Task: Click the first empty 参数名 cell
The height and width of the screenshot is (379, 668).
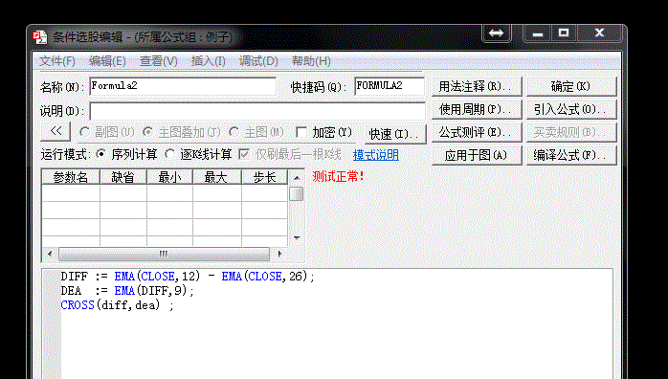Action: tap(71, 193)
